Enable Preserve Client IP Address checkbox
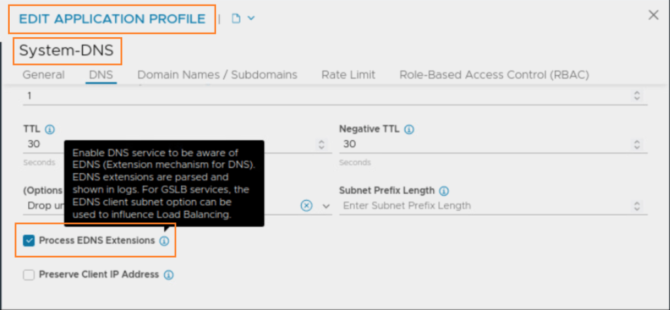The height and width of the screenshot is (310, 670). [x=29, y=275]
